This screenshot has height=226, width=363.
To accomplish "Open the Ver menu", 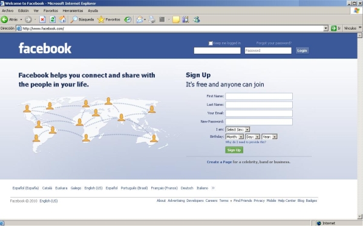I will point(36,11).
